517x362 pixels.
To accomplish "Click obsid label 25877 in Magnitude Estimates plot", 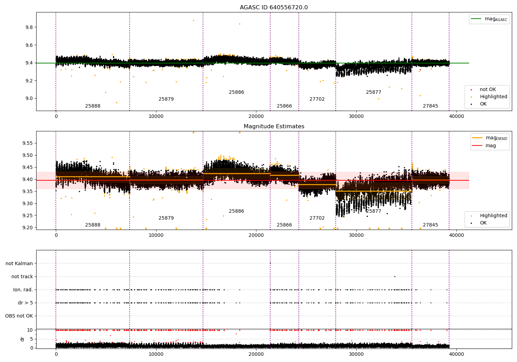I will [374, 211].
